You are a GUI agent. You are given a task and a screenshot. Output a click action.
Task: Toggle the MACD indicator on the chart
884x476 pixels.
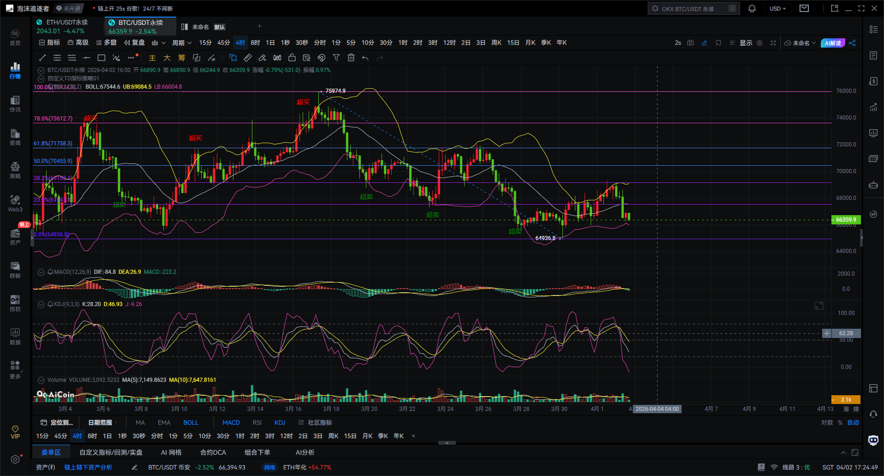click(231, 422)
